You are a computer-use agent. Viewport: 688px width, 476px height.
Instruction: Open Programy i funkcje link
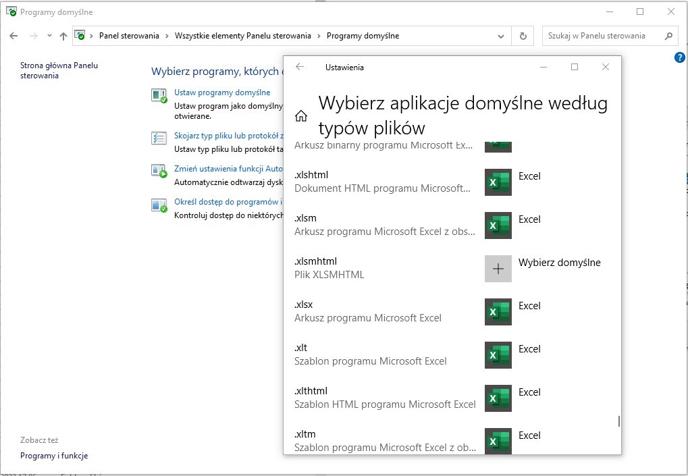point(54,456)
